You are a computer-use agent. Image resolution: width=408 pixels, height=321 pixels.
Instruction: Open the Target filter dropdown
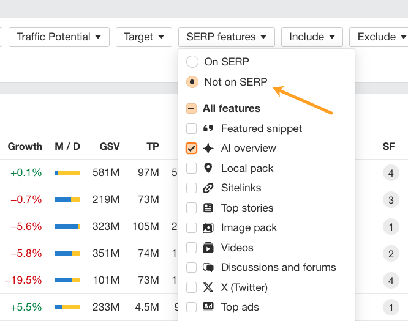[x=144, y=37]
